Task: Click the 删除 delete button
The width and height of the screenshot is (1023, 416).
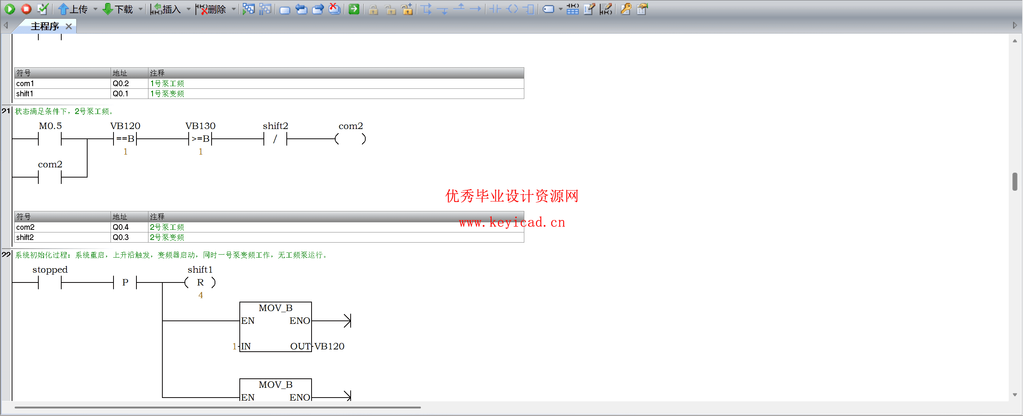Action: 211,9
